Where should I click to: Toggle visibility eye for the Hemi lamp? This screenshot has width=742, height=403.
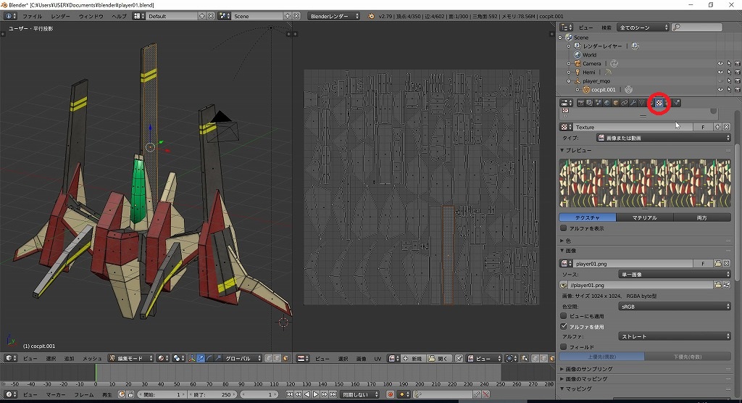tap(720, 72)
